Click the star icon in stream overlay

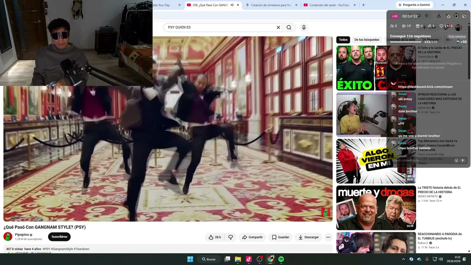426,16
